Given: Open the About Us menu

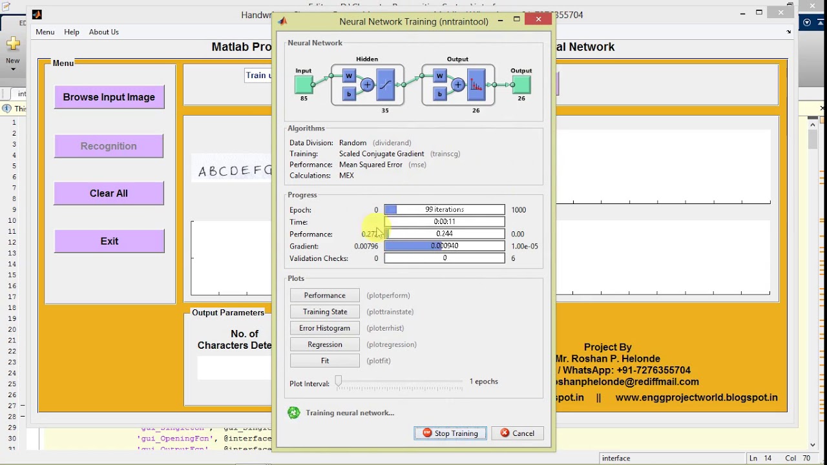Looking at the screenshot, I should [104, 32].
